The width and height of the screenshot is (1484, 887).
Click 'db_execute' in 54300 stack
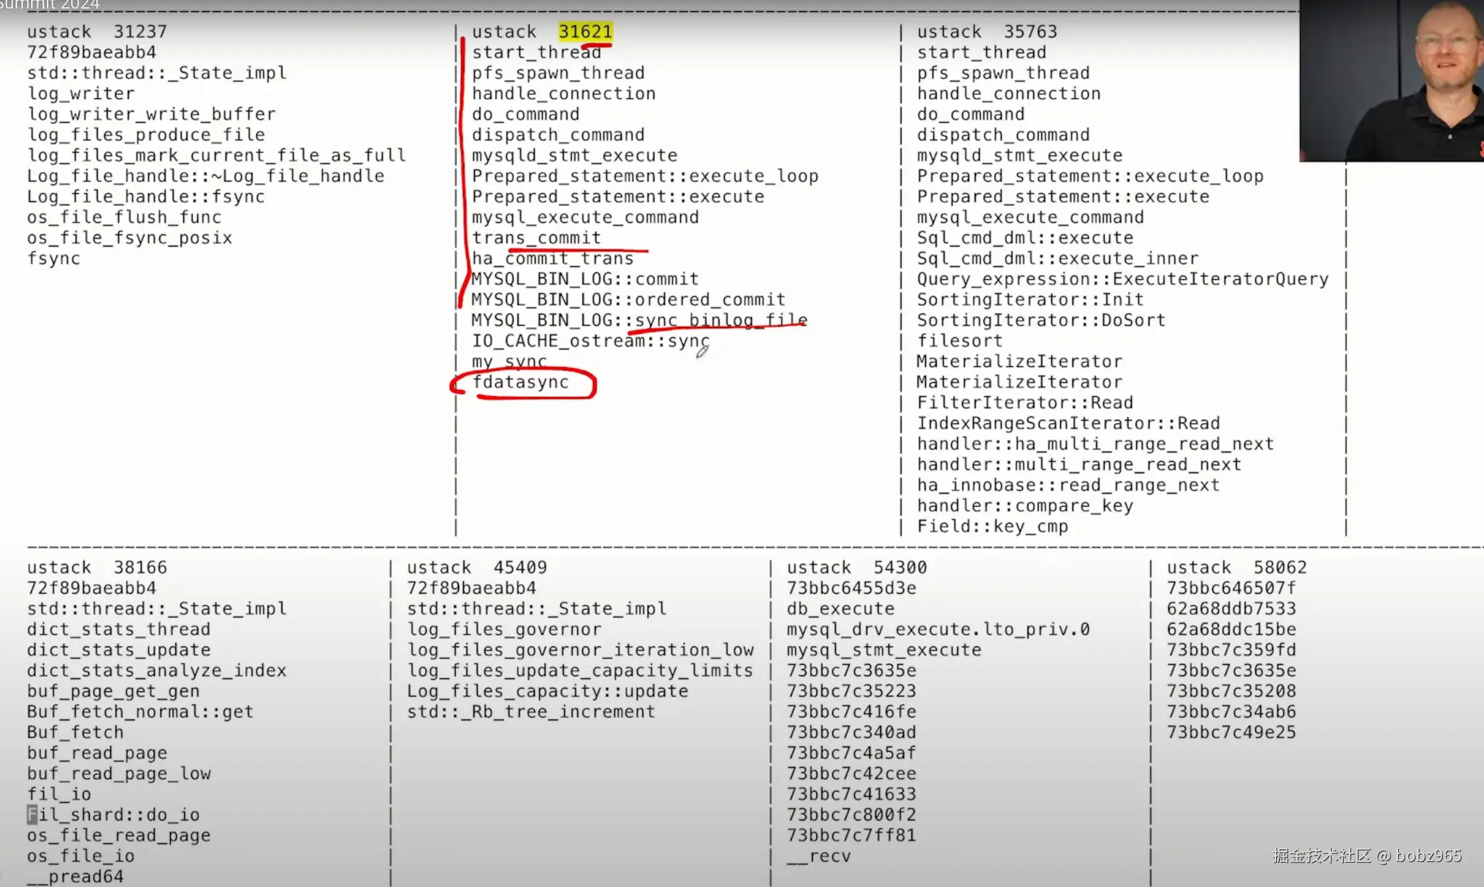[841, 609]
